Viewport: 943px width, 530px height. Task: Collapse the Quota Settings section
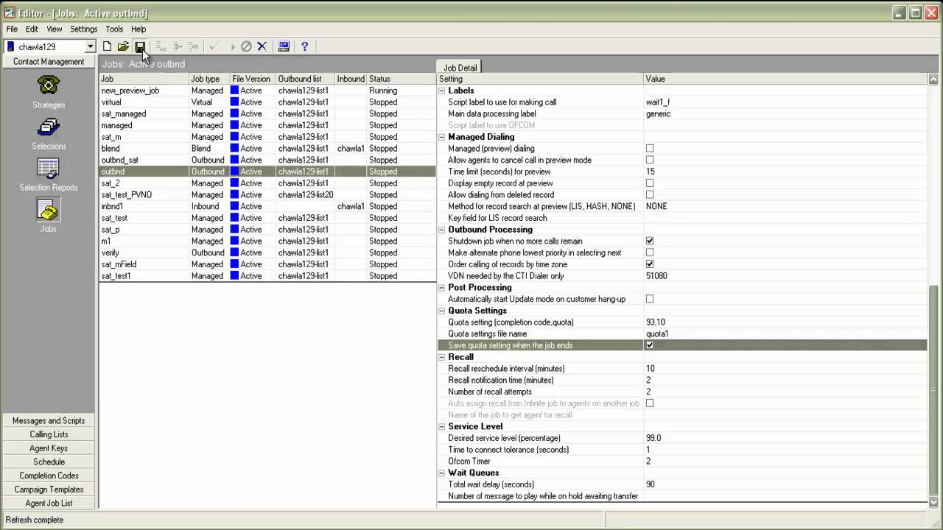coord(442,311)
